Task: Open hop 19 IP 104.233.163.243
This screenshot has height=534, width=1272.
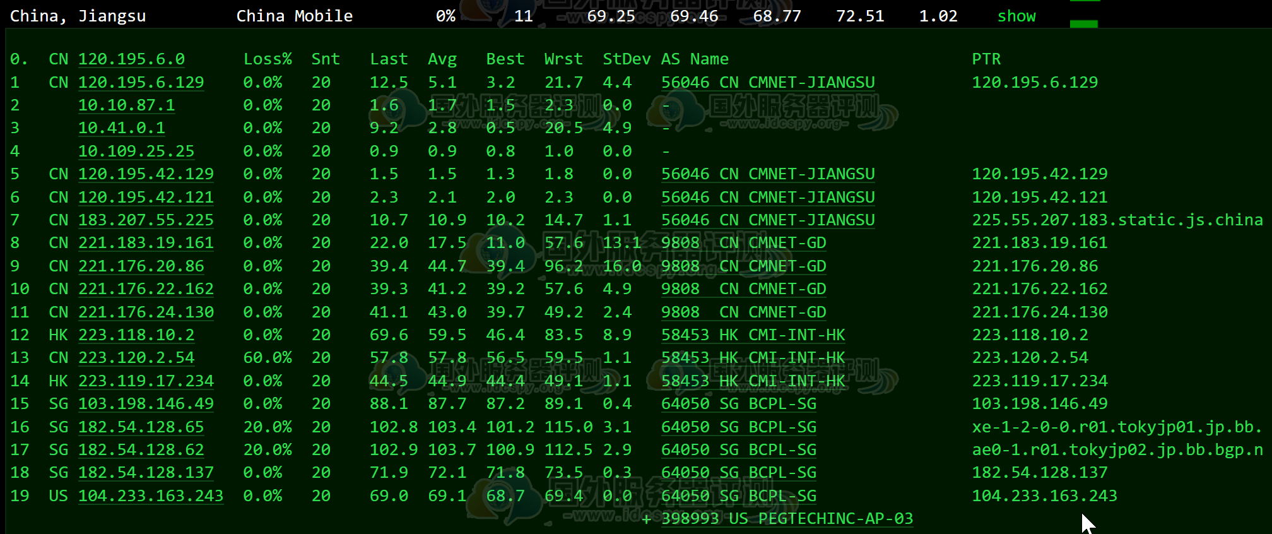Action: point(151,496)
